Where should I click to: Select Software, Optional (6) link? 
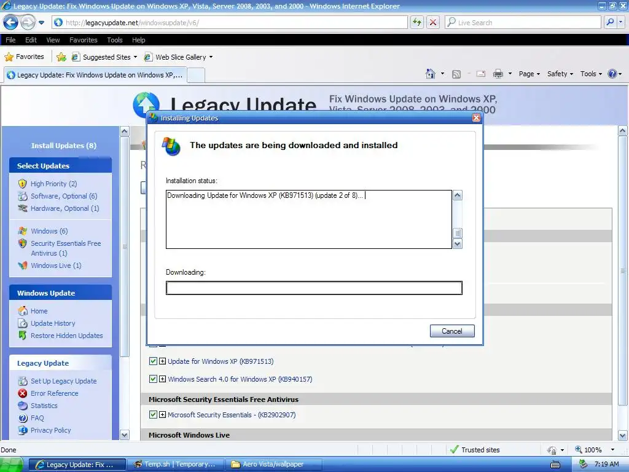pyautogui.click(x=64, y=196)
